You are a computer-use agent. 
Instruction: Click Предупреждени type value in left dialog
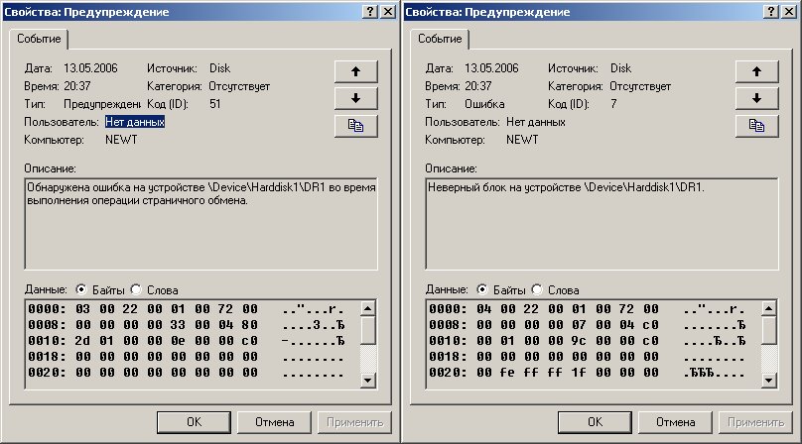click(102, 104)
